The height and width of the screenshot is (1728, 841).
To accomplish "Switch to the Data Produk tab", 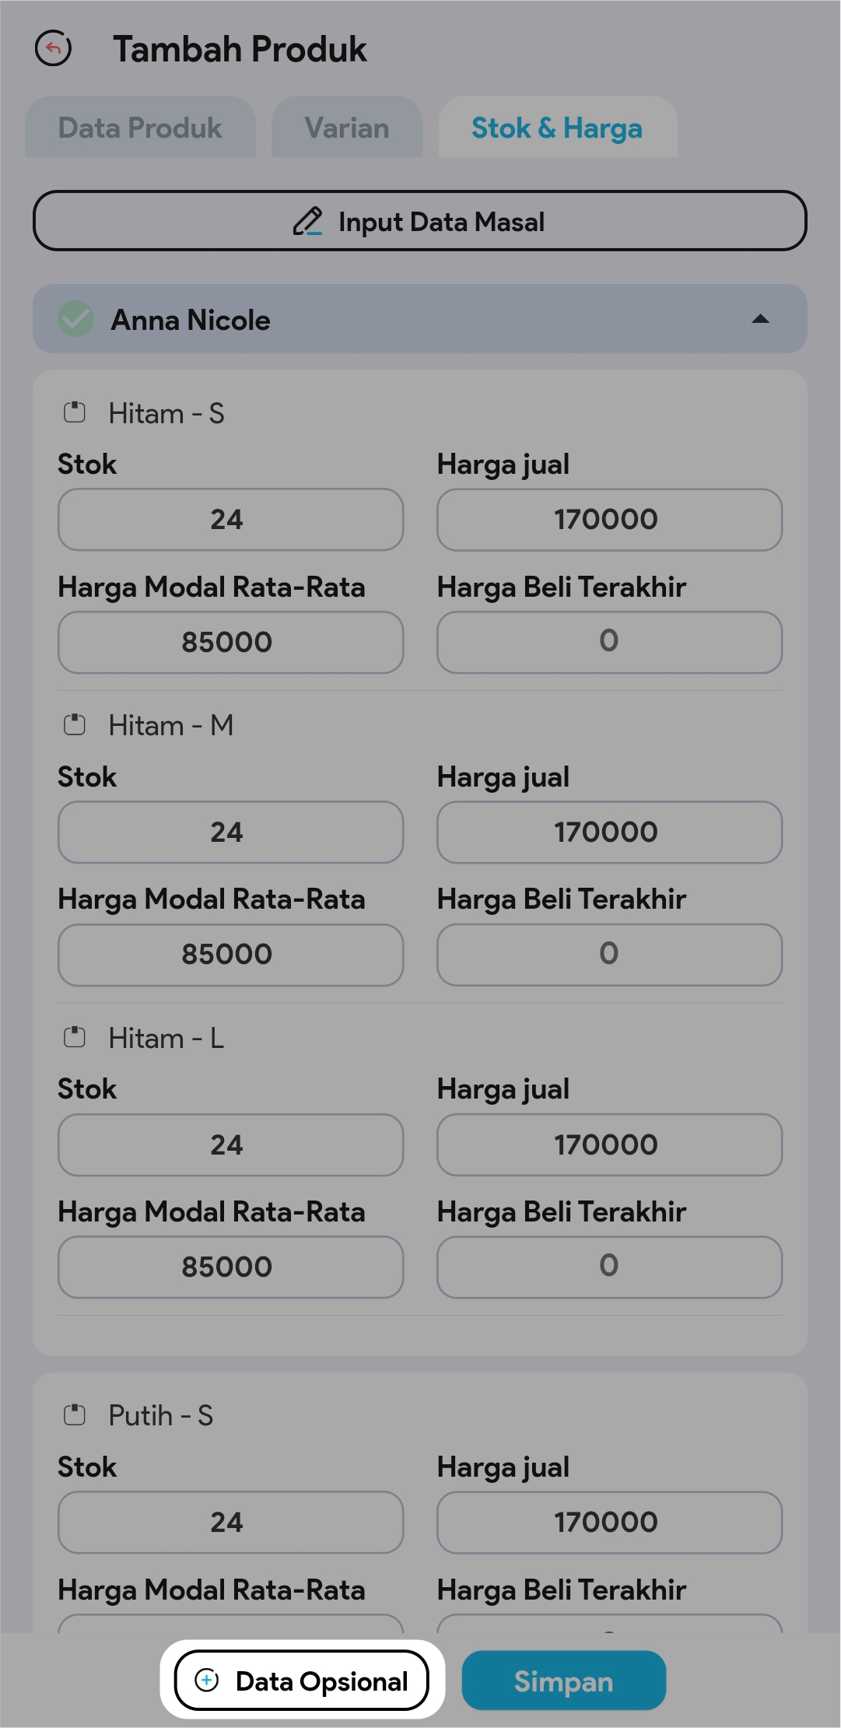I will pyautogui.click(x=140, y=128).
